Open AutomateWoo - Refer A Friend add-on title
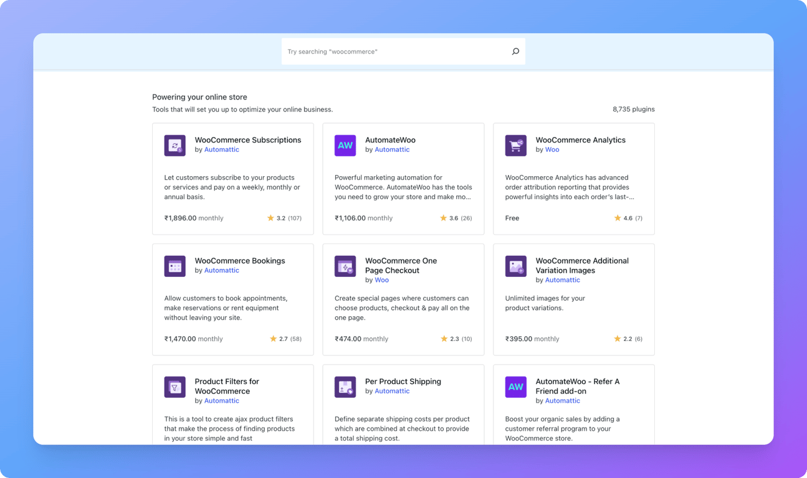Viewport: 807px width, 478px height. pyautogui.click(x=578, y=387)
